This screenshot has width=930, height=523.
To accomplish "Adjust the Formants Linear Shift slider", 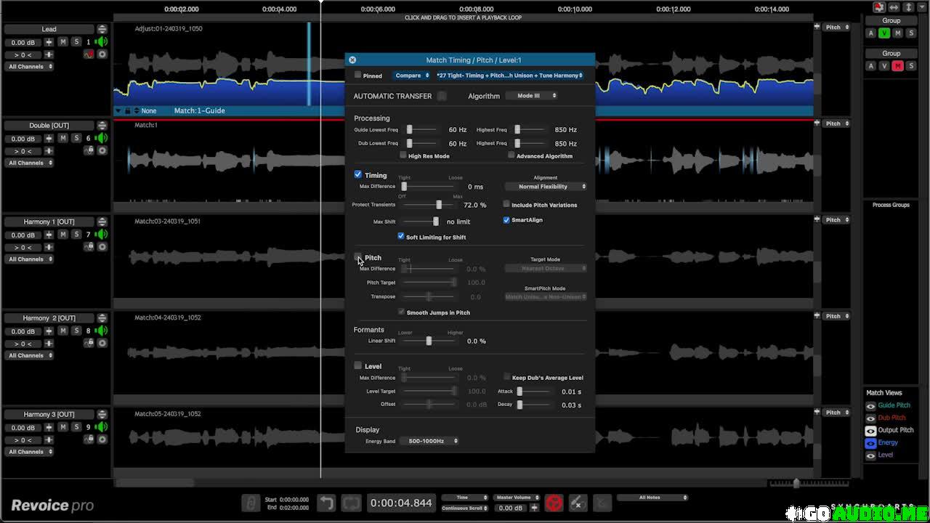I will tap(429, 341).
